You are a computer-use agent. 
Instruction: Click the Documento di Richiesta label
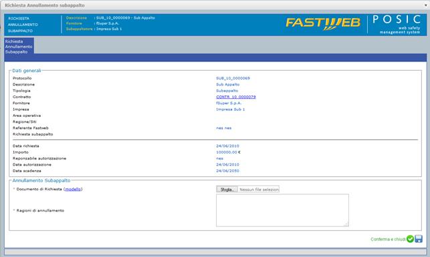click(x=39, y=189)
